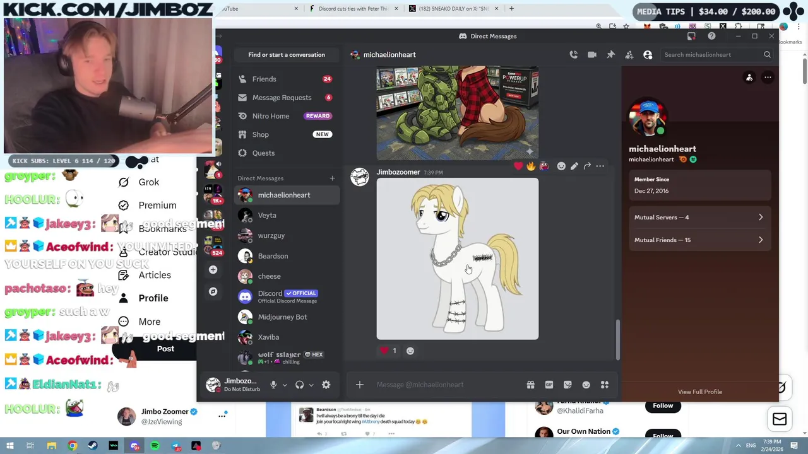This screenshot has height=454, width=808.
Task: Open Nitro Home
Action: (286, 116)
